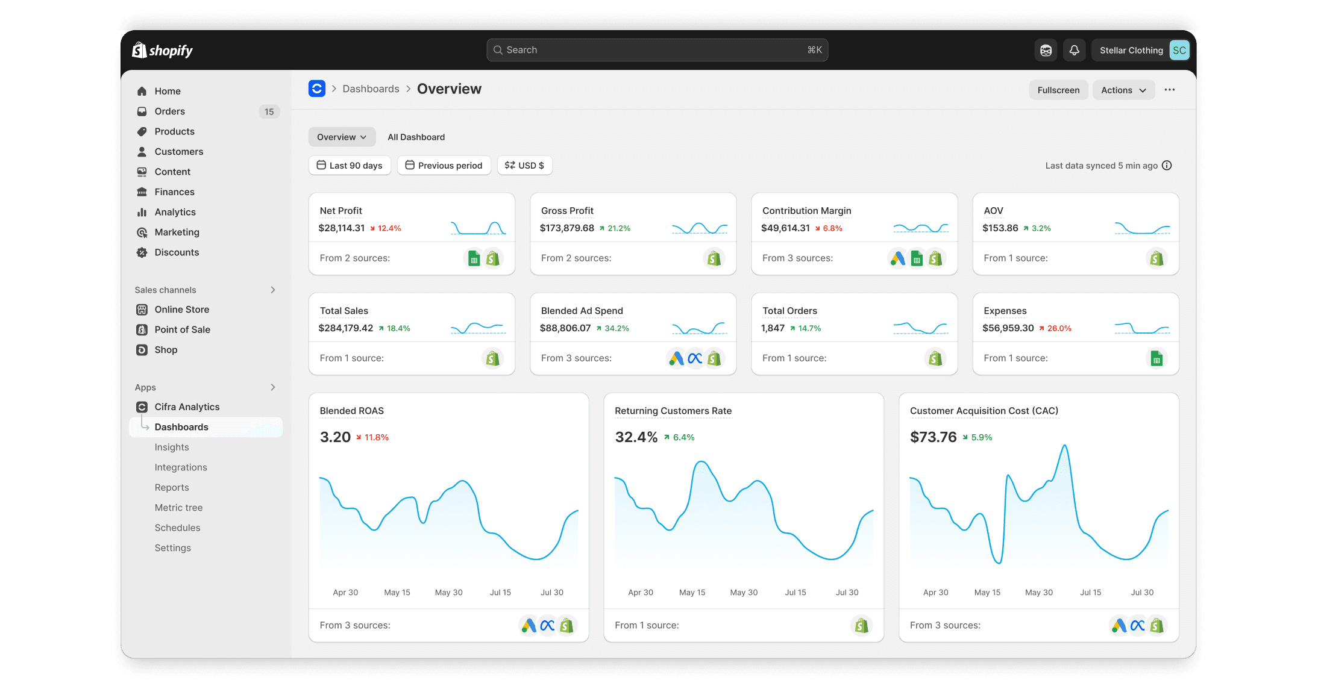
Task: Click the Products tag icon in the sidebar
Action: point(142,131)
